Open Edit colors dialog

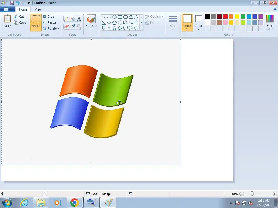pos(270,22)
